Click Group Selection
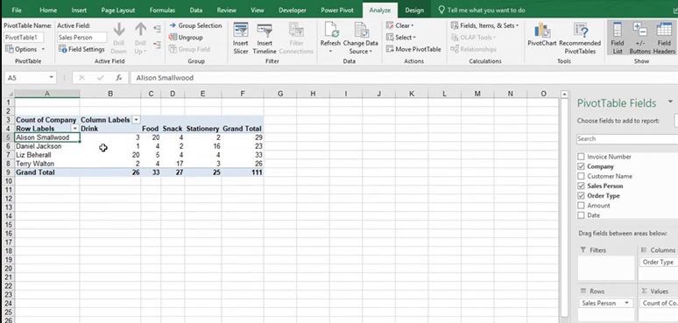Viewport: 678px width, 323px height. tap(195, 25)
